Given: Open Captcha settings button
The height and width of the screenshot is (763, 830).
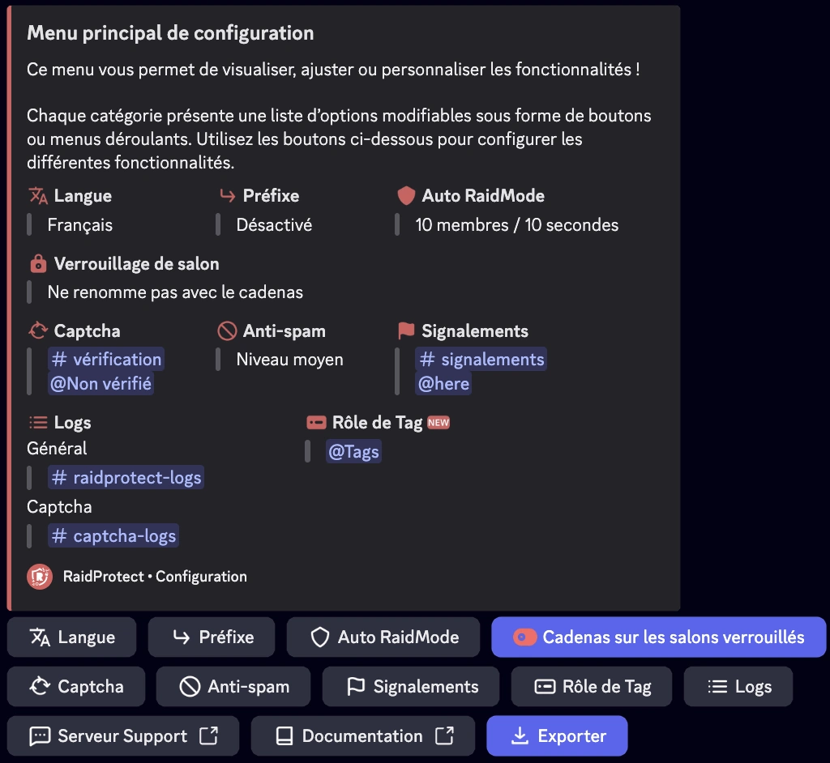Looking at the screenshot, I should pos(76,686).
